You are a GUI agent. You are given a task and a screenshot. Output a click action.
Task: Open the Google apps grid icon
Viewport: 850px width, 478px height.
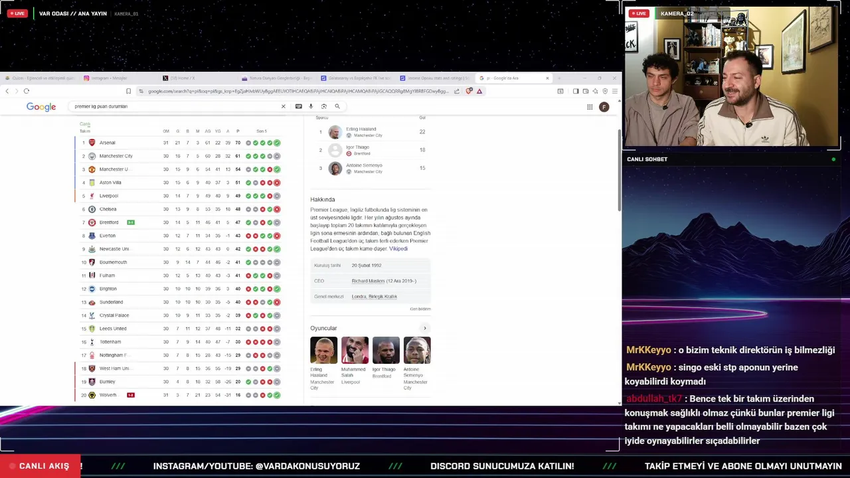[590, 107]
